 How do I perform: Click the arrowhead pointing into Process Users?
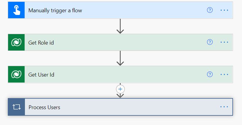click(120, 96)
